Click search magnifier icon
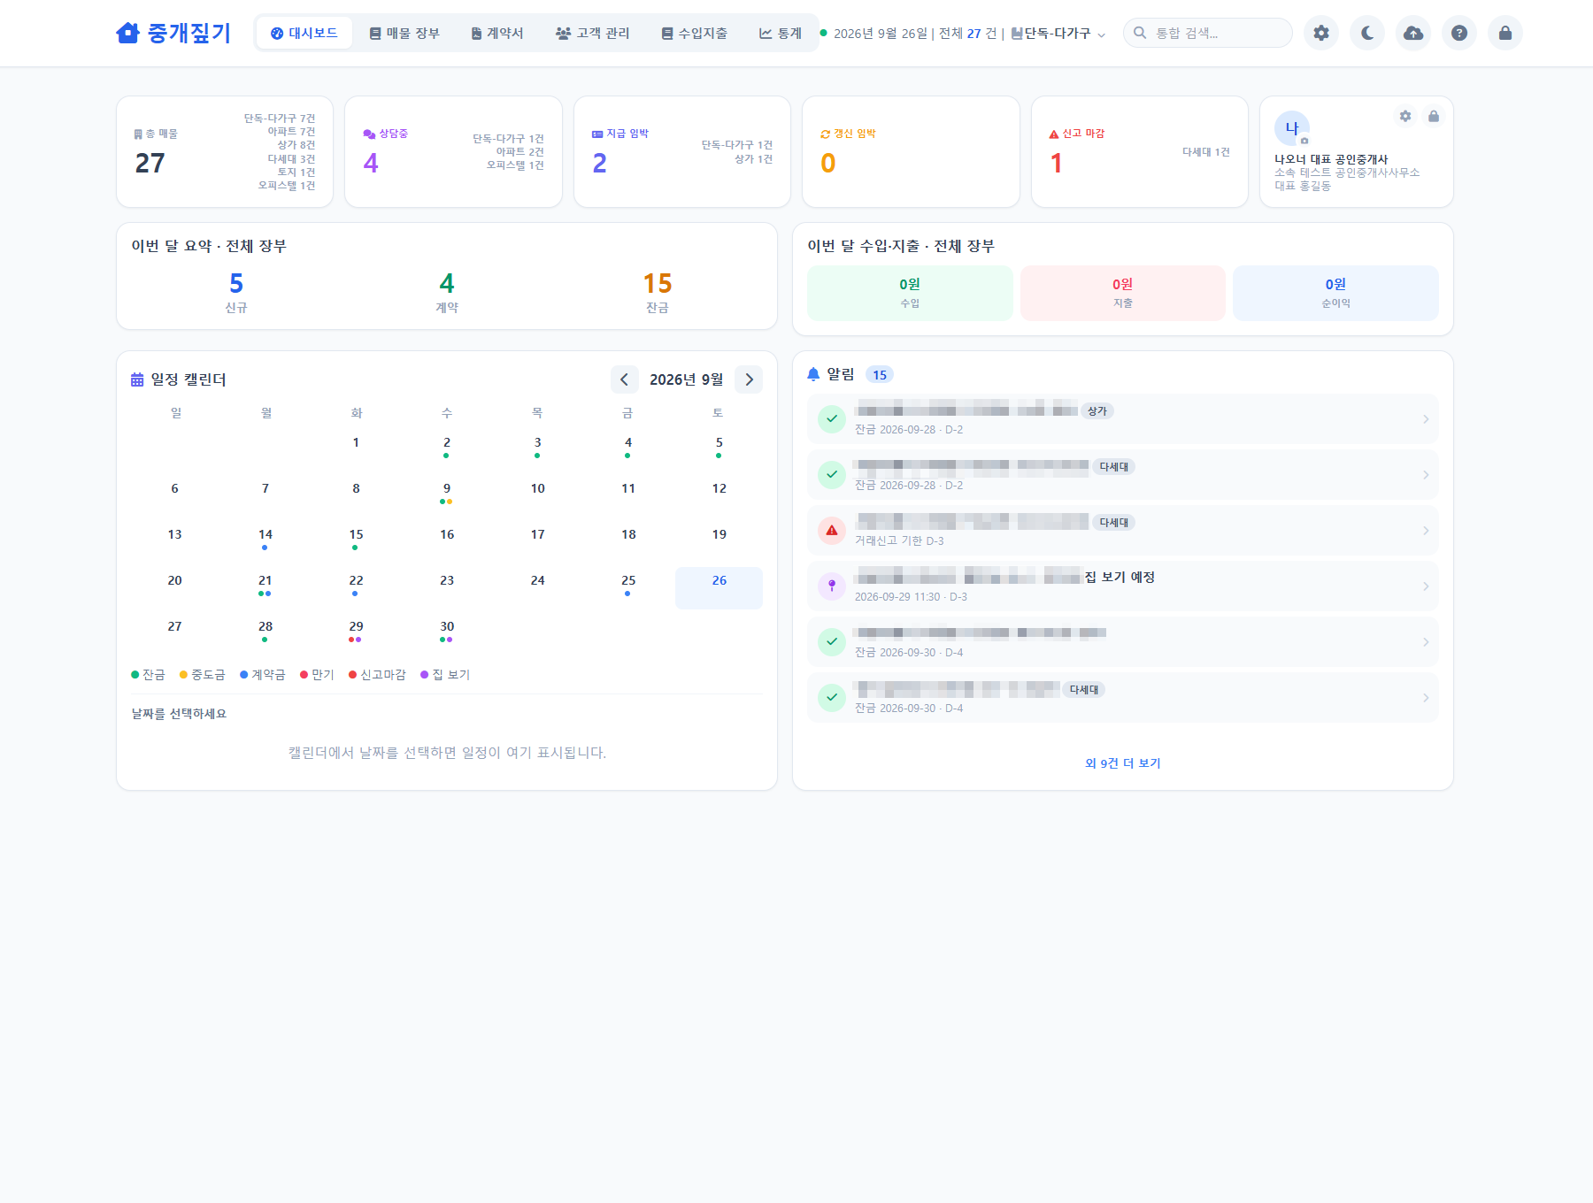The image size is (1593, 1203). pos(1140,33)
